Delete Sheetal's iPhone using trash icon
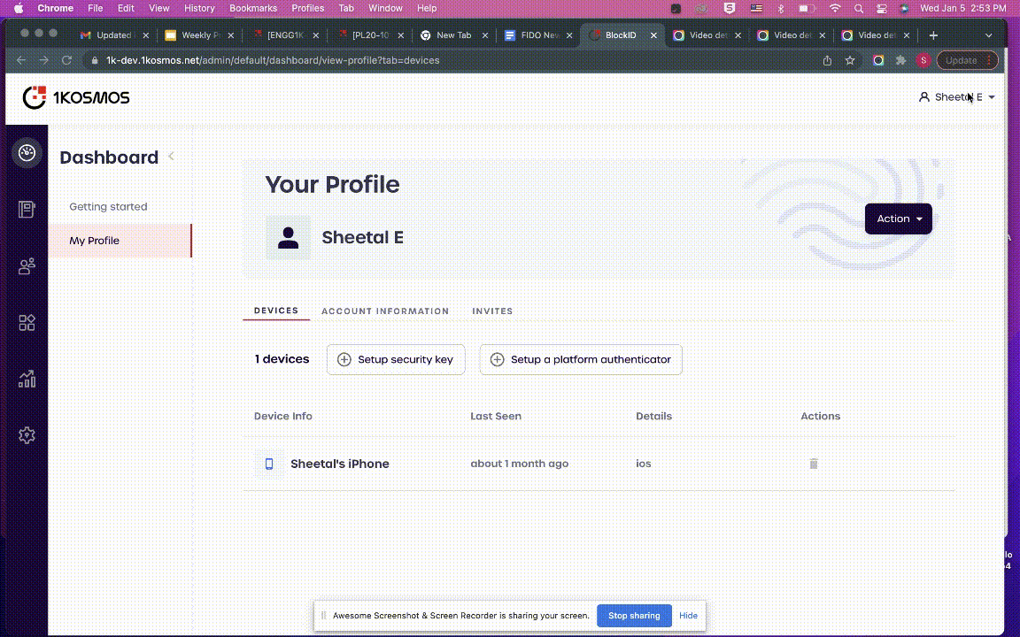The height and width of the screenshot is (637, 1020). (x=813, y=464)
